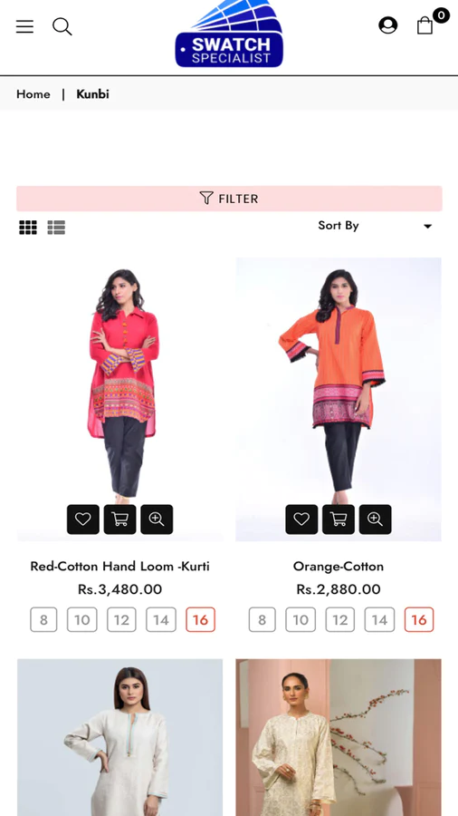Open Red-Cotton Hand Loom -Kurti title
The width and height of the screenshot is (458, 816).
(120, 566)
